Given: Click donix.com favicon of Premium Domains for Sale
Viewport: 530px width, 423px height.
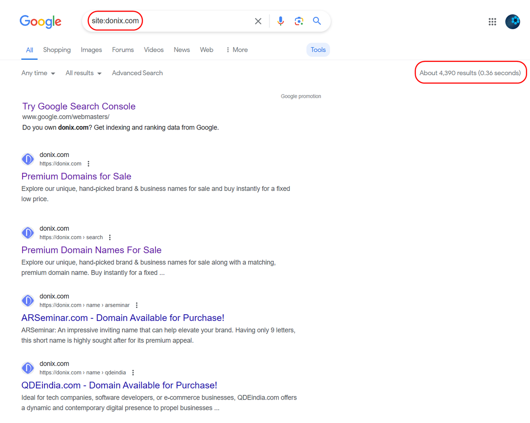Looking at the screenshot, I should click(28, 159).
